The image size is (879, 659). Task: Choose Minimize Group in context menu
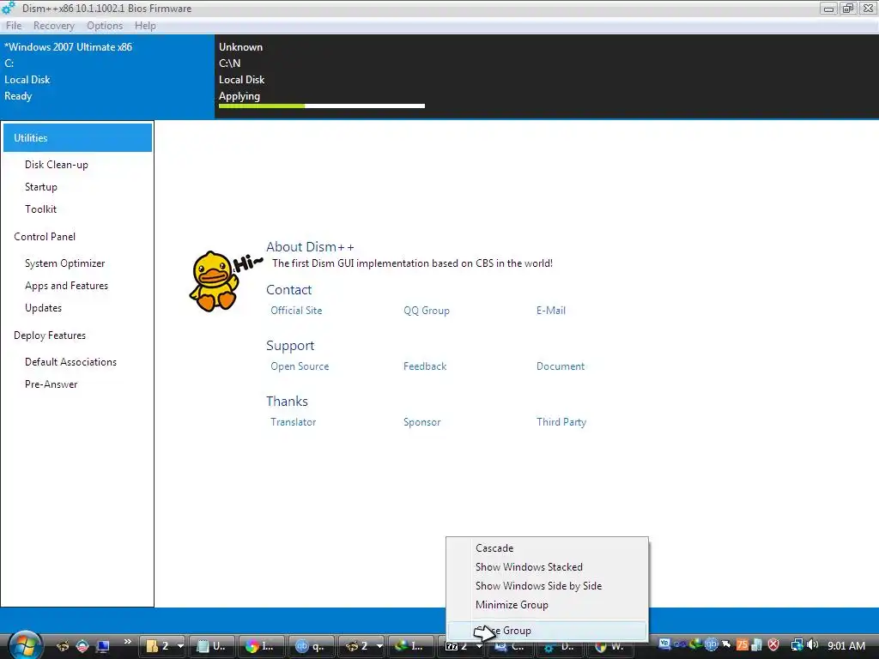[547, 605]
